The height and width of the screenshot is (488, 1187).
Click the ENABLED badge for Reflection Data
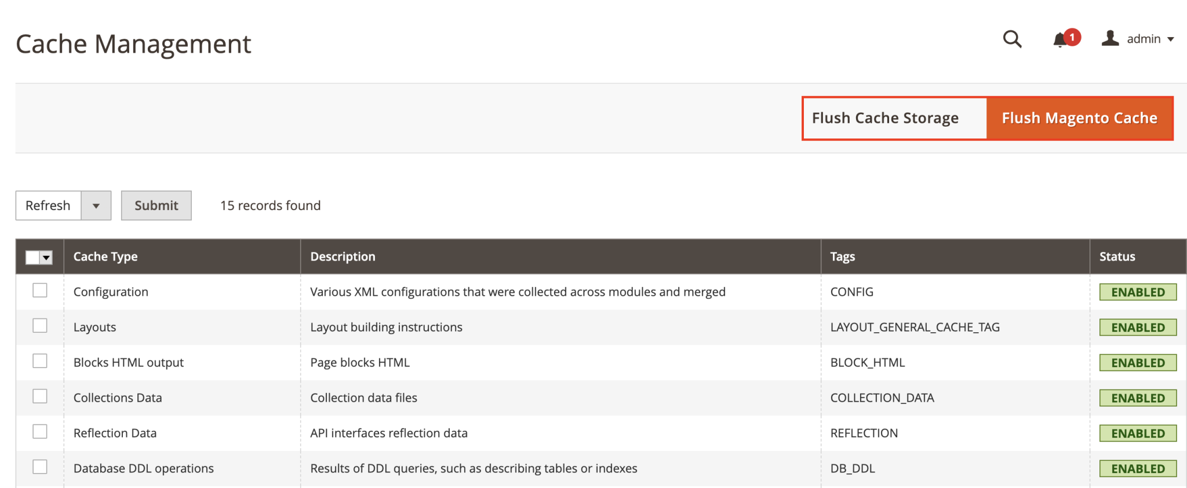(1138, 434)
